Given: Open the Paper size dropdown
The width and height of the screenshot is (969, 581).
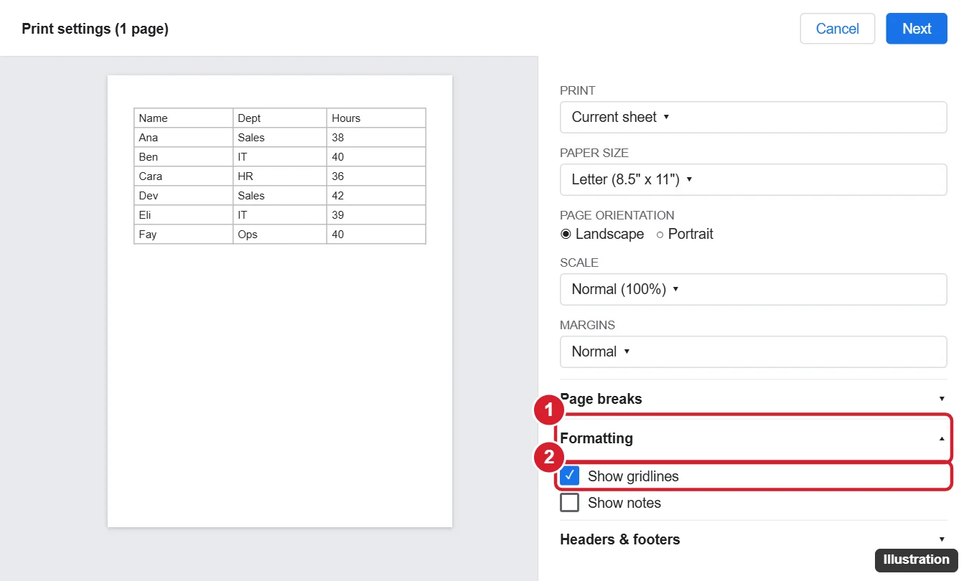Looking at the screenshot, I should (x=753, y=179).
